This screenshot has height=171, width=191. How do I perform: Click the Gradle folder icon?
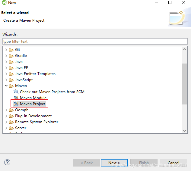point(11,56)
